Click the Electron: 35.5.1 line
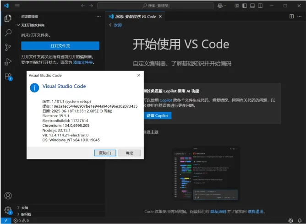Screen dimensions: 306x224 [x=55, y=116]
